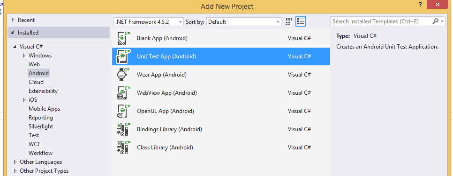Select the Android category
The width and height of the screenshot is (453, 176).
coord(39,73)
